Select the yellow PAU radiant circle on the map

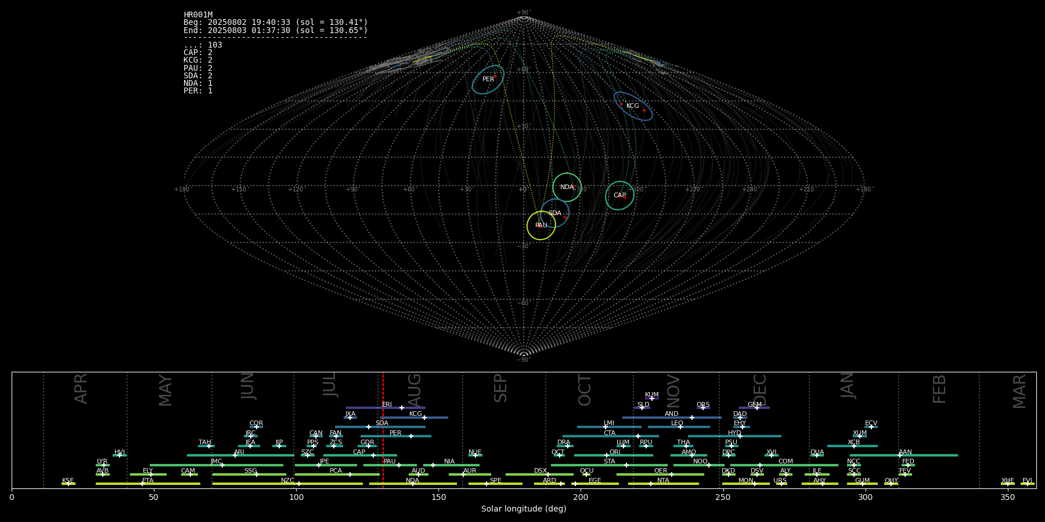click(541, 225)
